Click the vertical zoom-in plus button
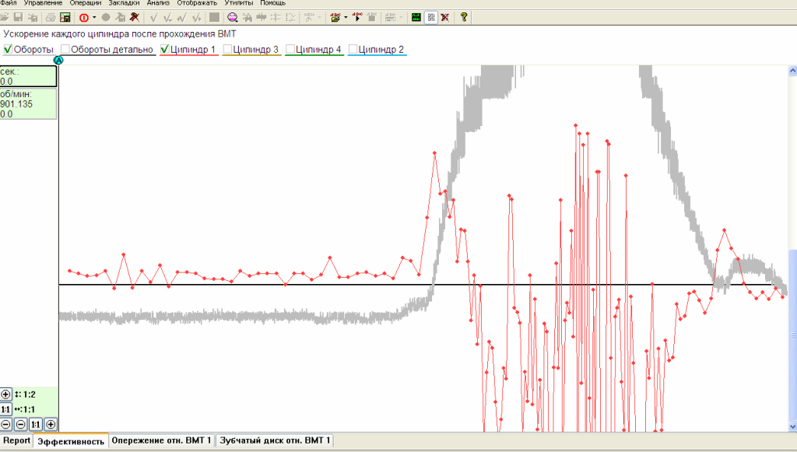797x452 pixels. click(x=6, y=394)
